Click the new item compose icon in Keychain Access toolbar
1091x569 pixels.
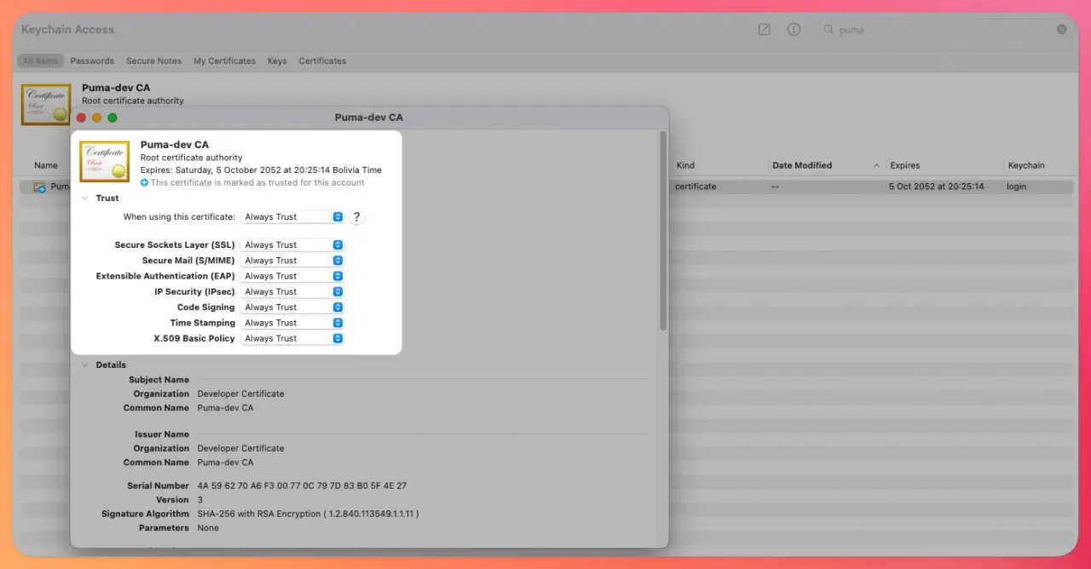coord(765,29)
